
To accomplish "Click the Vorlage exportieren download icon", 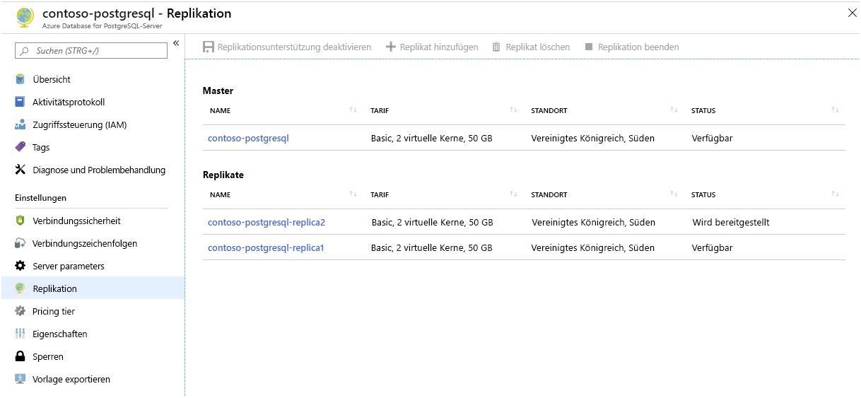I will pos(20,379).
